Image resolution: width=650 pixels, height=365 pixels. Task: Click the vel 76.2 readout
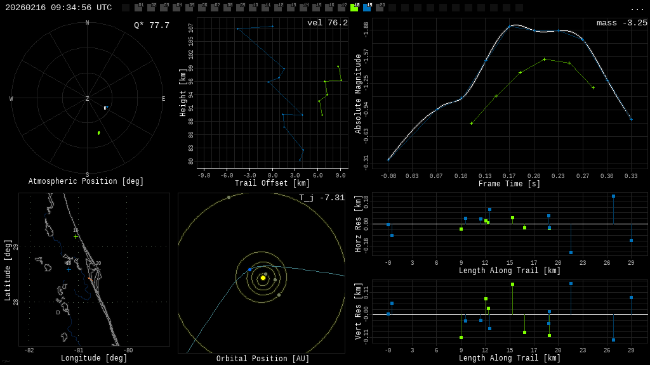click(328, 23)
